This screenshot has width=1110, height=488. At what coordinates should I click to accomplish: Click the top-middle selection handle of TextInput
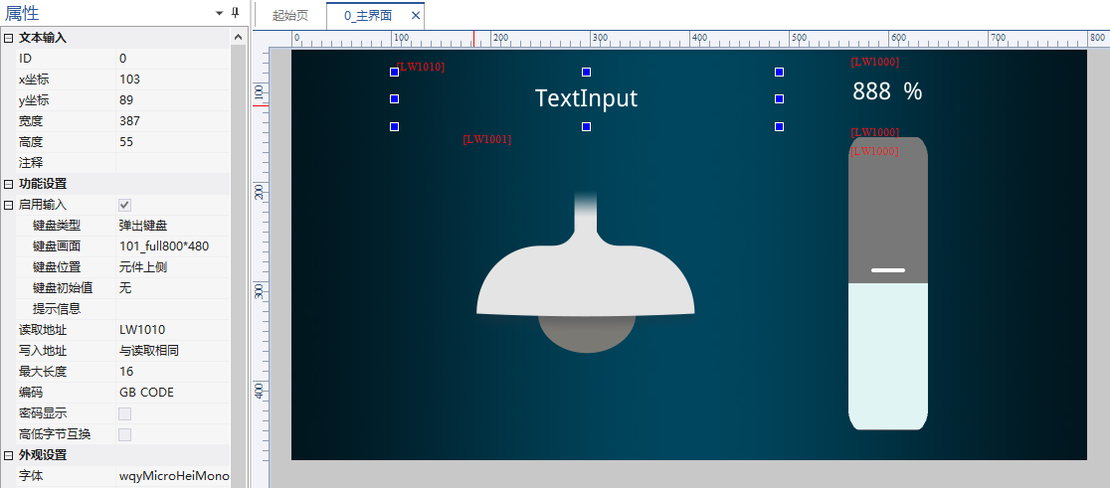click(x=586, y=72)
